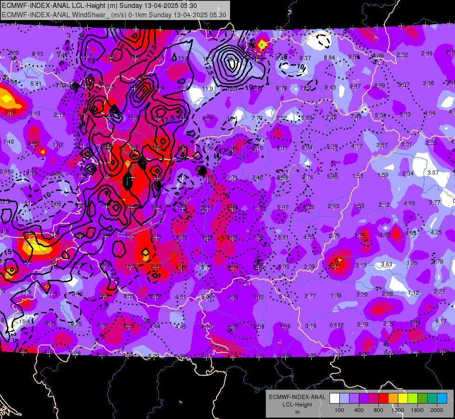Select the grid value '2.27'
This screenshot has width=455, height=419.
pyautogui.click(x=440, y=291)
